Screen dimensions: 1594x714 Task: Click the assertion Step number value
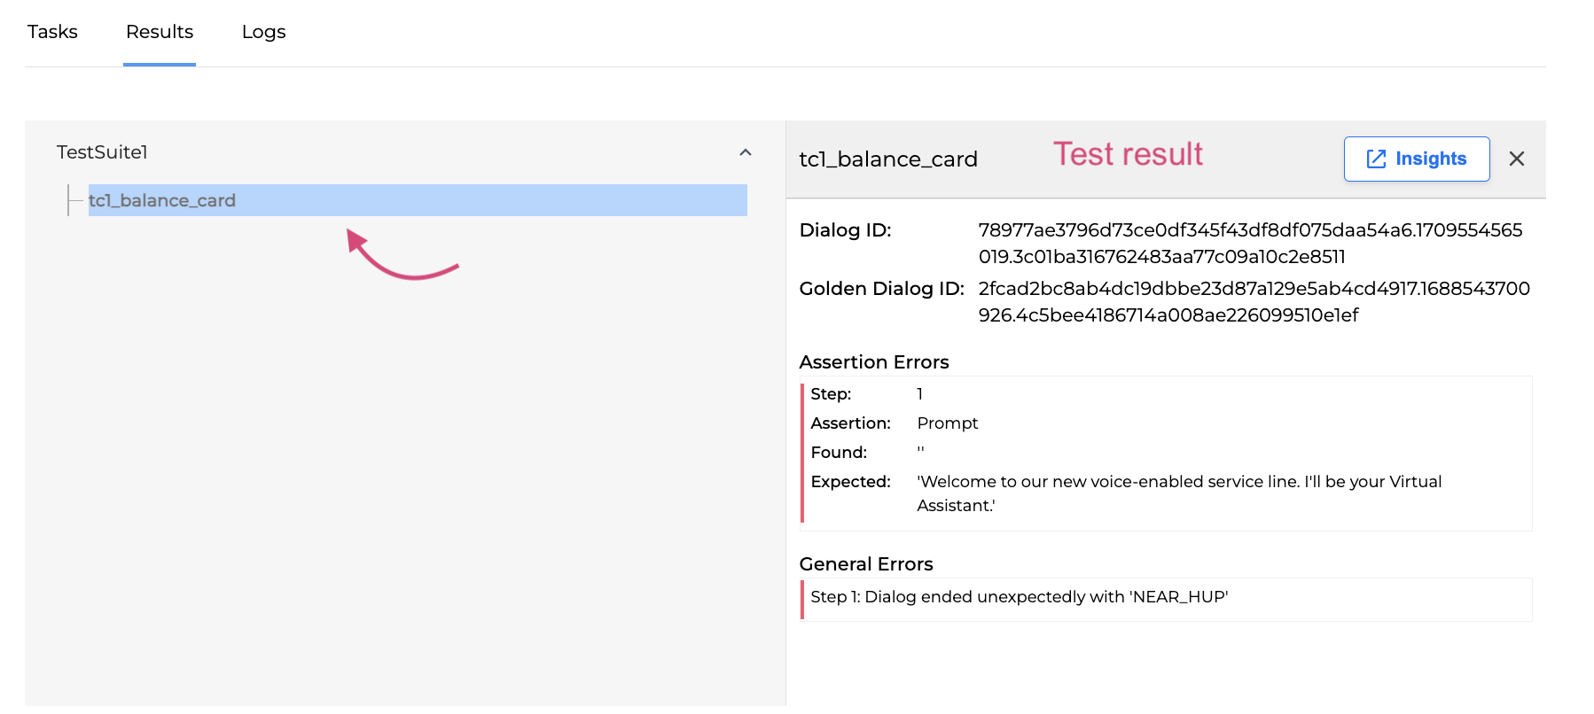point(919,394)
